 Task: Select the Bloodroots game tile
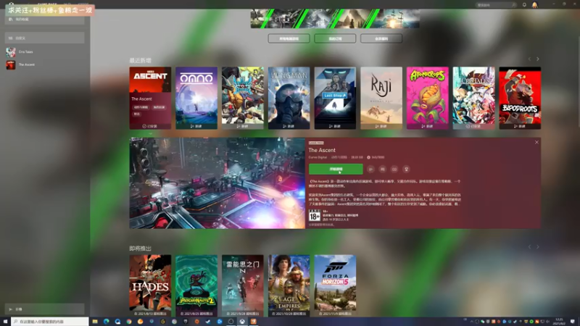520,98
